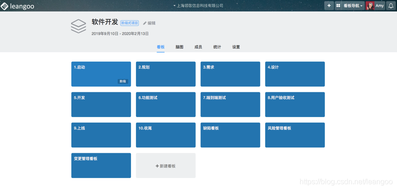397x190 pixels.
Task: Click the 新建看板 button
Action: pyautogui.click(x=165, y=166)
